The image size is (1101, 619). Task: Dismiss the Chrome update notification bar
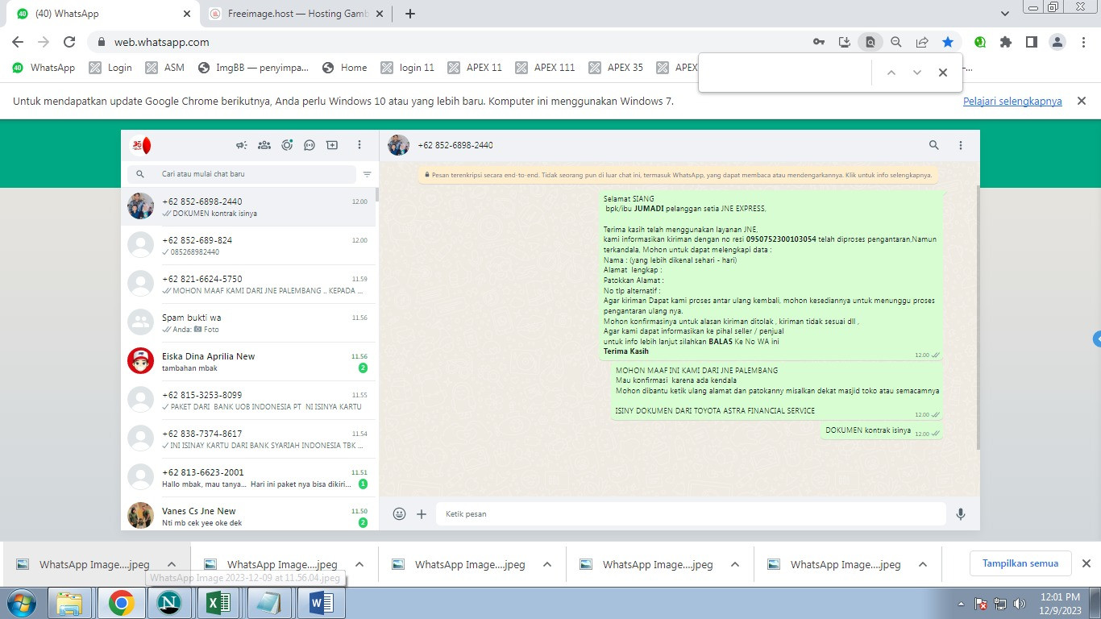1082,101
